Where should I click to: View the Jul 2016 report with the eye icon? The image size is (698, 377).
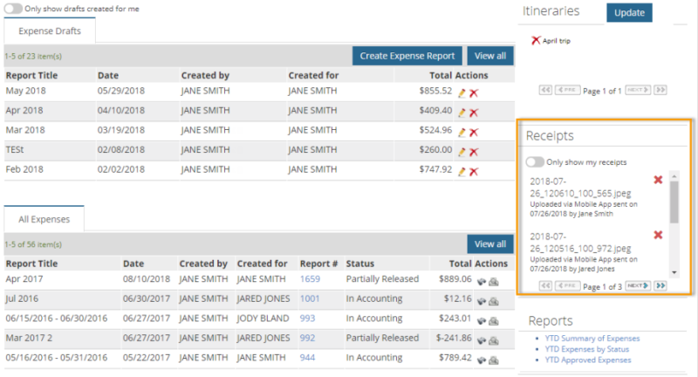click(x=482, y=301)
